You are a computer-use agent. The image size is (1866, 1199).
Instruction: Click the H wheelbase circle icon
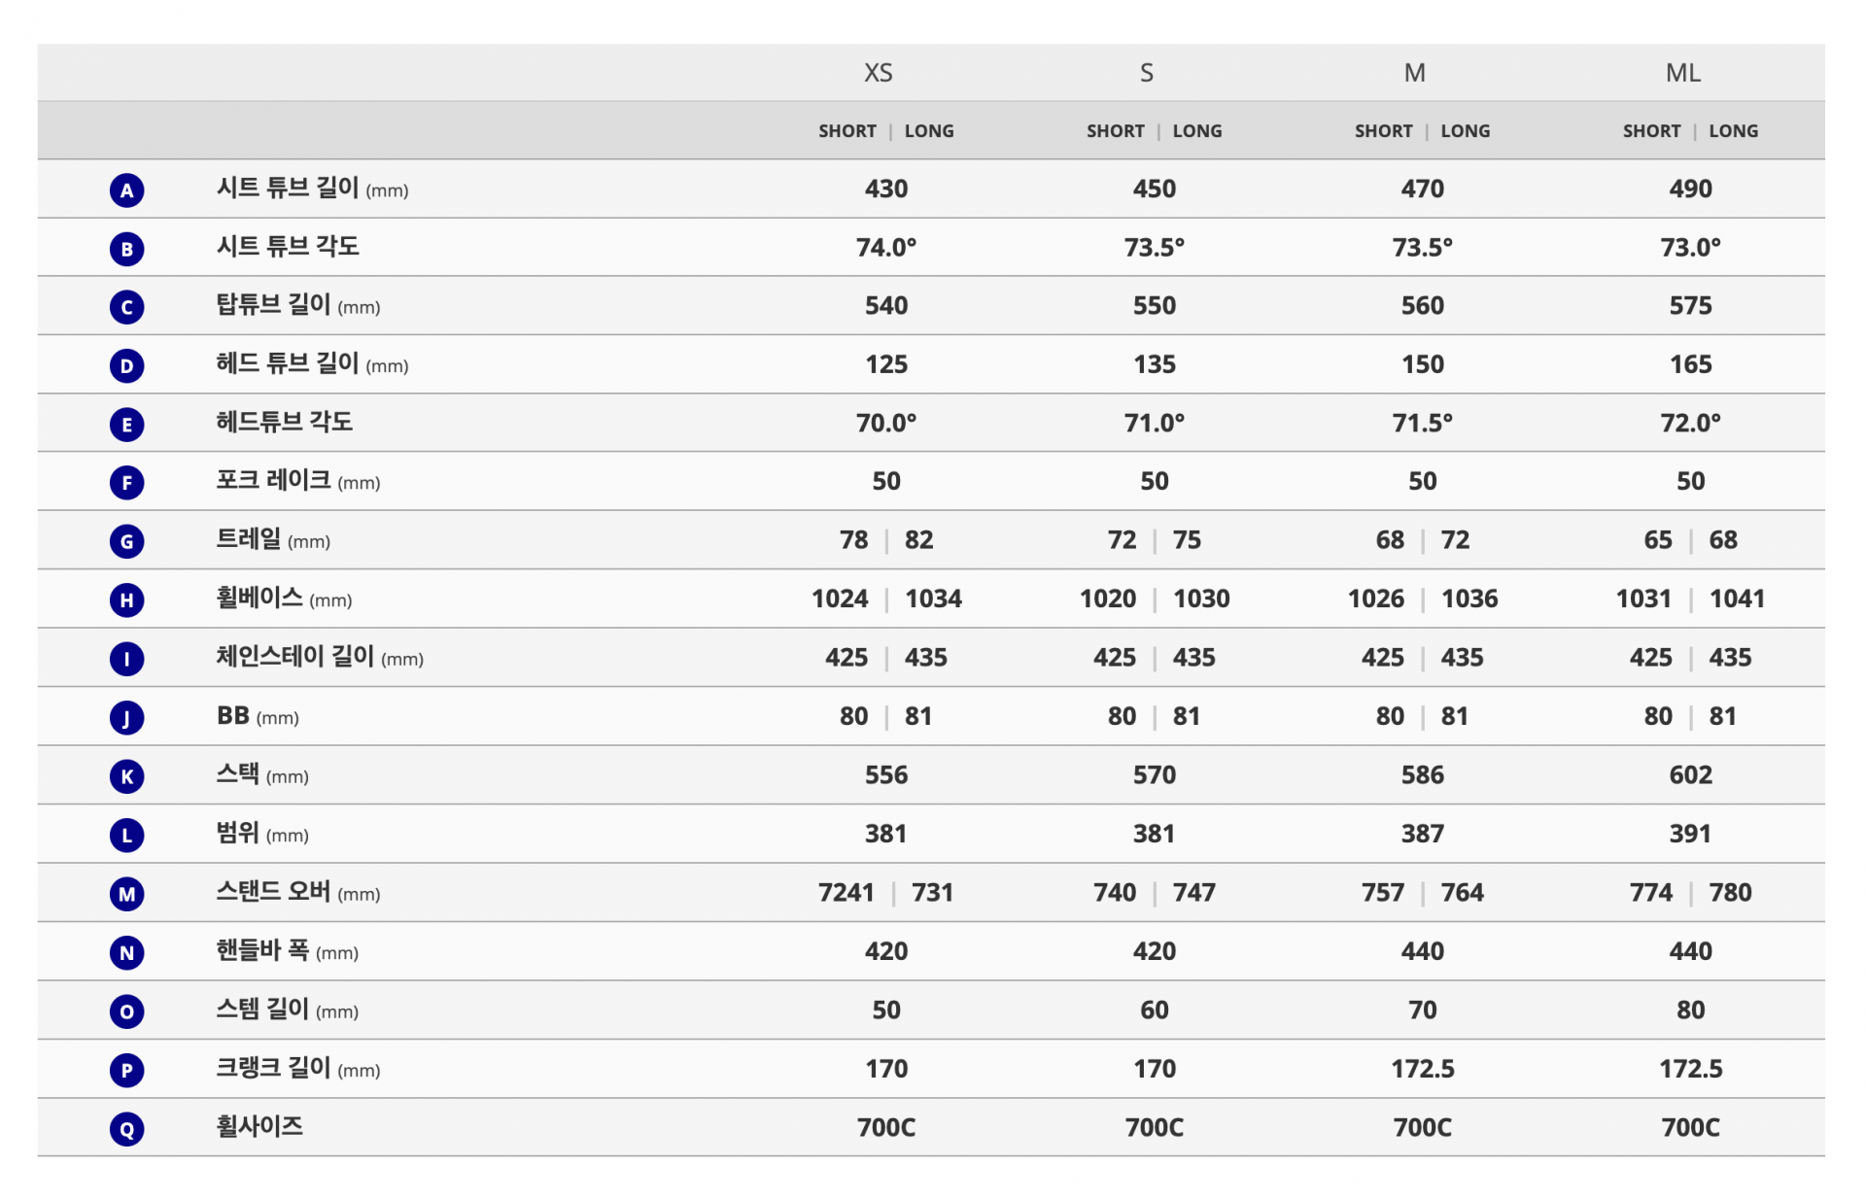click(126, 599)
